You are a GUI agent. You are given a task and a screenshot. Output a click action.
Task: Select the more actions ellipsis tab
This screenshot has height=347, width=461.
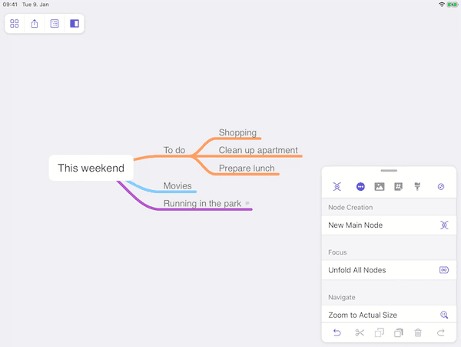point(360,187)
